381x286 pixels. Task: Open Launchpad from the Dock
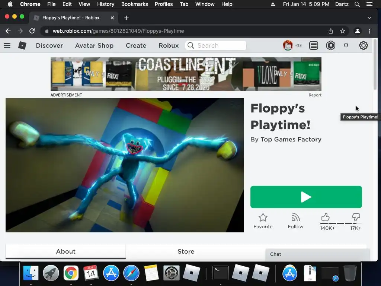(x=51, y=273)
